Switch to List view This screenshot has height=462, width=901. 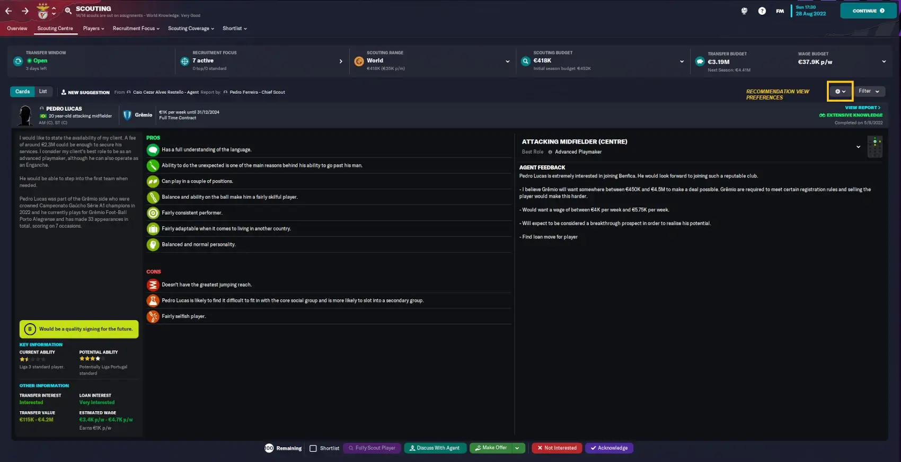click(x=43, y=92)
